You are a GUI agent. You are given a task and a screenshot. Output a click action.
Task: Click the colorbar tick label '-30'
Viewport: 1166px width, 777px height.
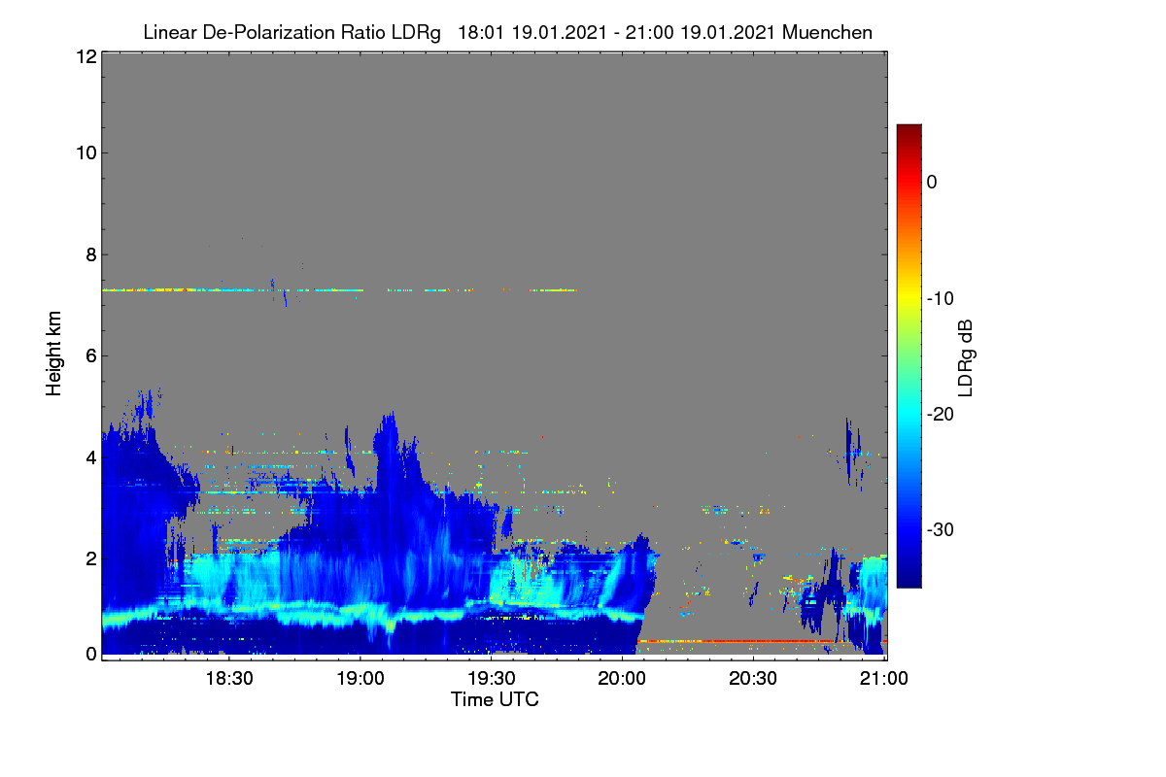click(942, 530)
